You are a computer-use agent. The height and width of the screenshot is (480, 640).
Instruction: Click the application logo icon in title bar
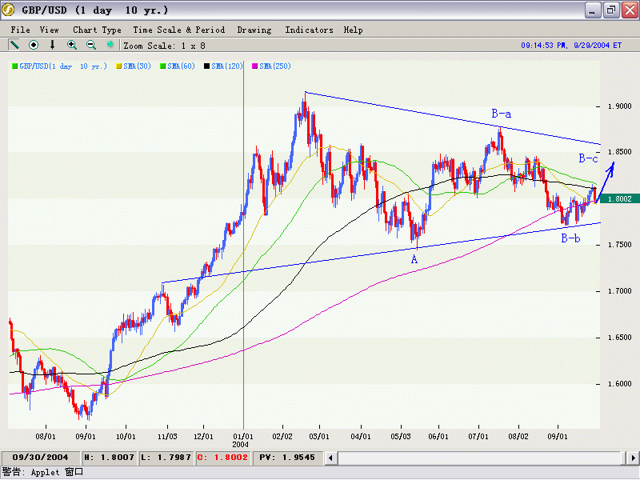[8, 10]
